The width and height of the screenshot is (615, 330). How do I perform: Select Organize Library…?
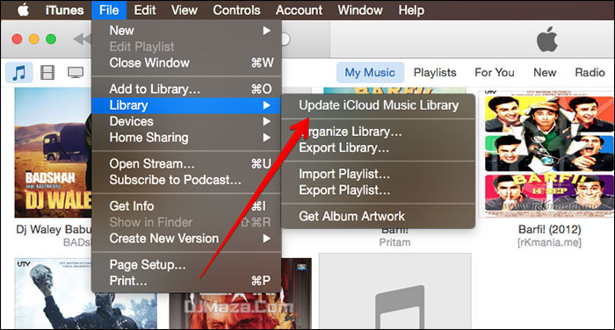click(x=379, y=132)
